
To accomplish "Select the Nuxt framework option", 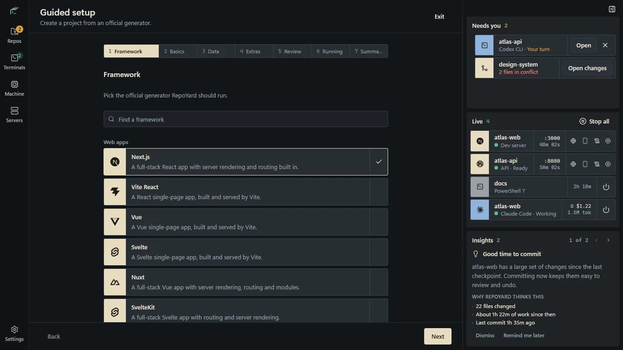I will [x=246, y=282].
